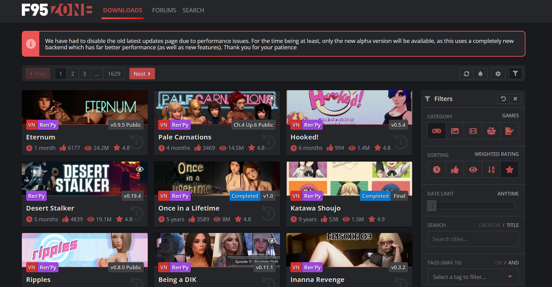Adjust the date limit slider handle
Image resolution: width=552 pixels, height=287 pixels.
tap(432, 206)
